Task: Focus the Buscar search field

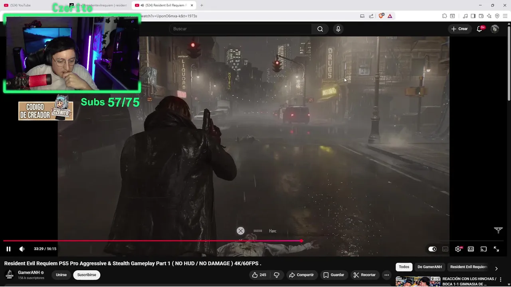Action: [240, 29]
